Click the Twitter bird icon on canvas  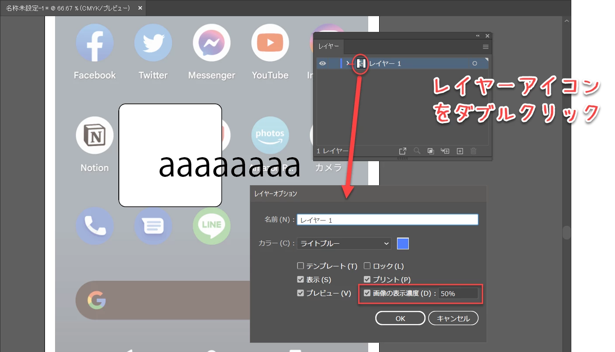tap(153, 43)
